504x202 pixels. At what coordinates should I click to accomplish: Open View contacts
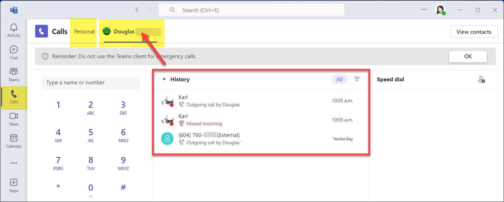tap(474, 31)
